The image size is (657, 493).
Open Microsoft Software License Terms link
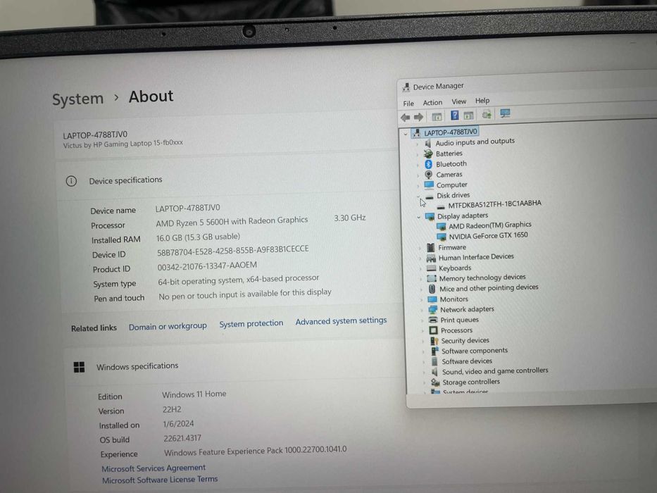(160, 480)
